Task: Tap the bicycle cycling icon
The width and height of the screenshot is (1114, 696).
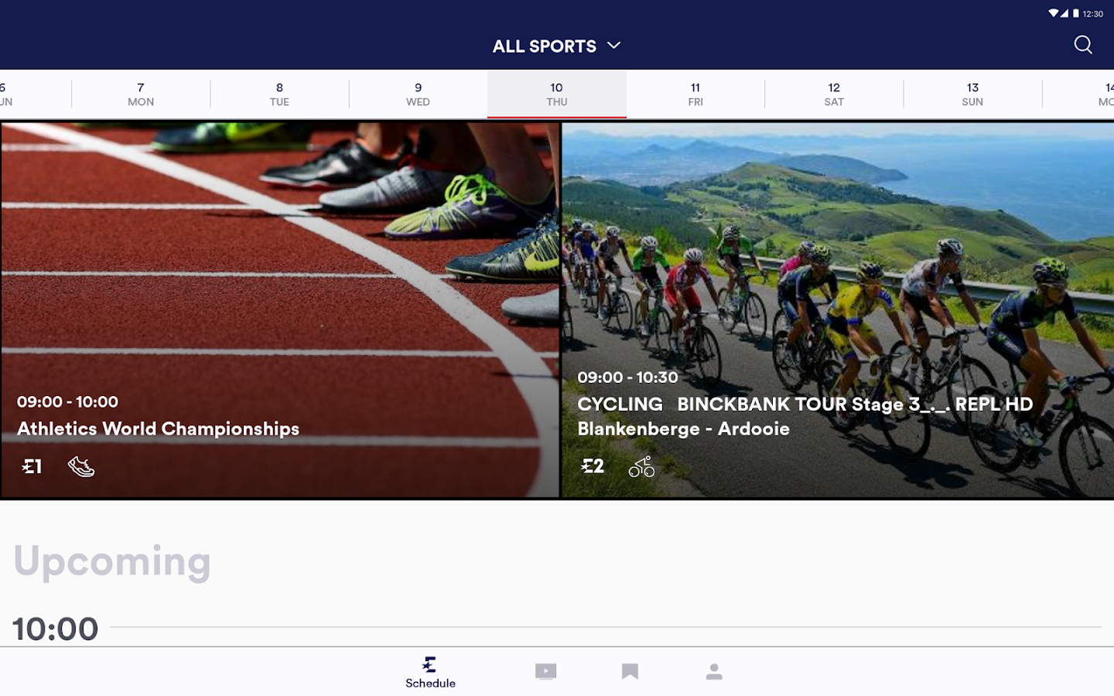Action: tap(641, 466)
